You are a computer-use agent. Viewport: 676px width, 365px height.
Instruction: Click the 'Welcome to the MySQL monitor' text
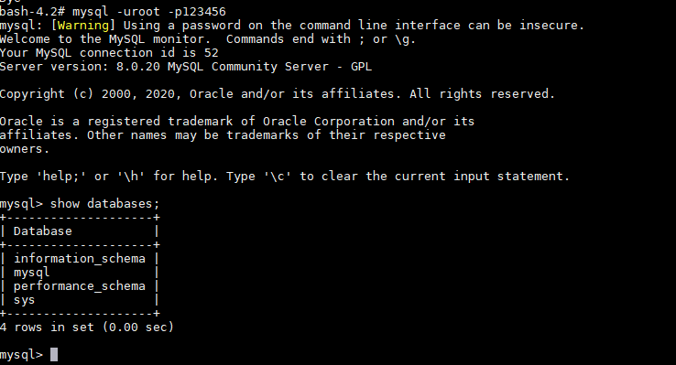(105, 39)
